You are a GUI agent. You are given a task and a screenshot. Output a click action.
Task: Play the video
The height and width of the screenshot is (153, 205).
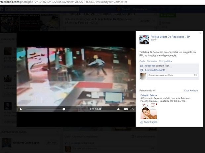click(21, 109)
